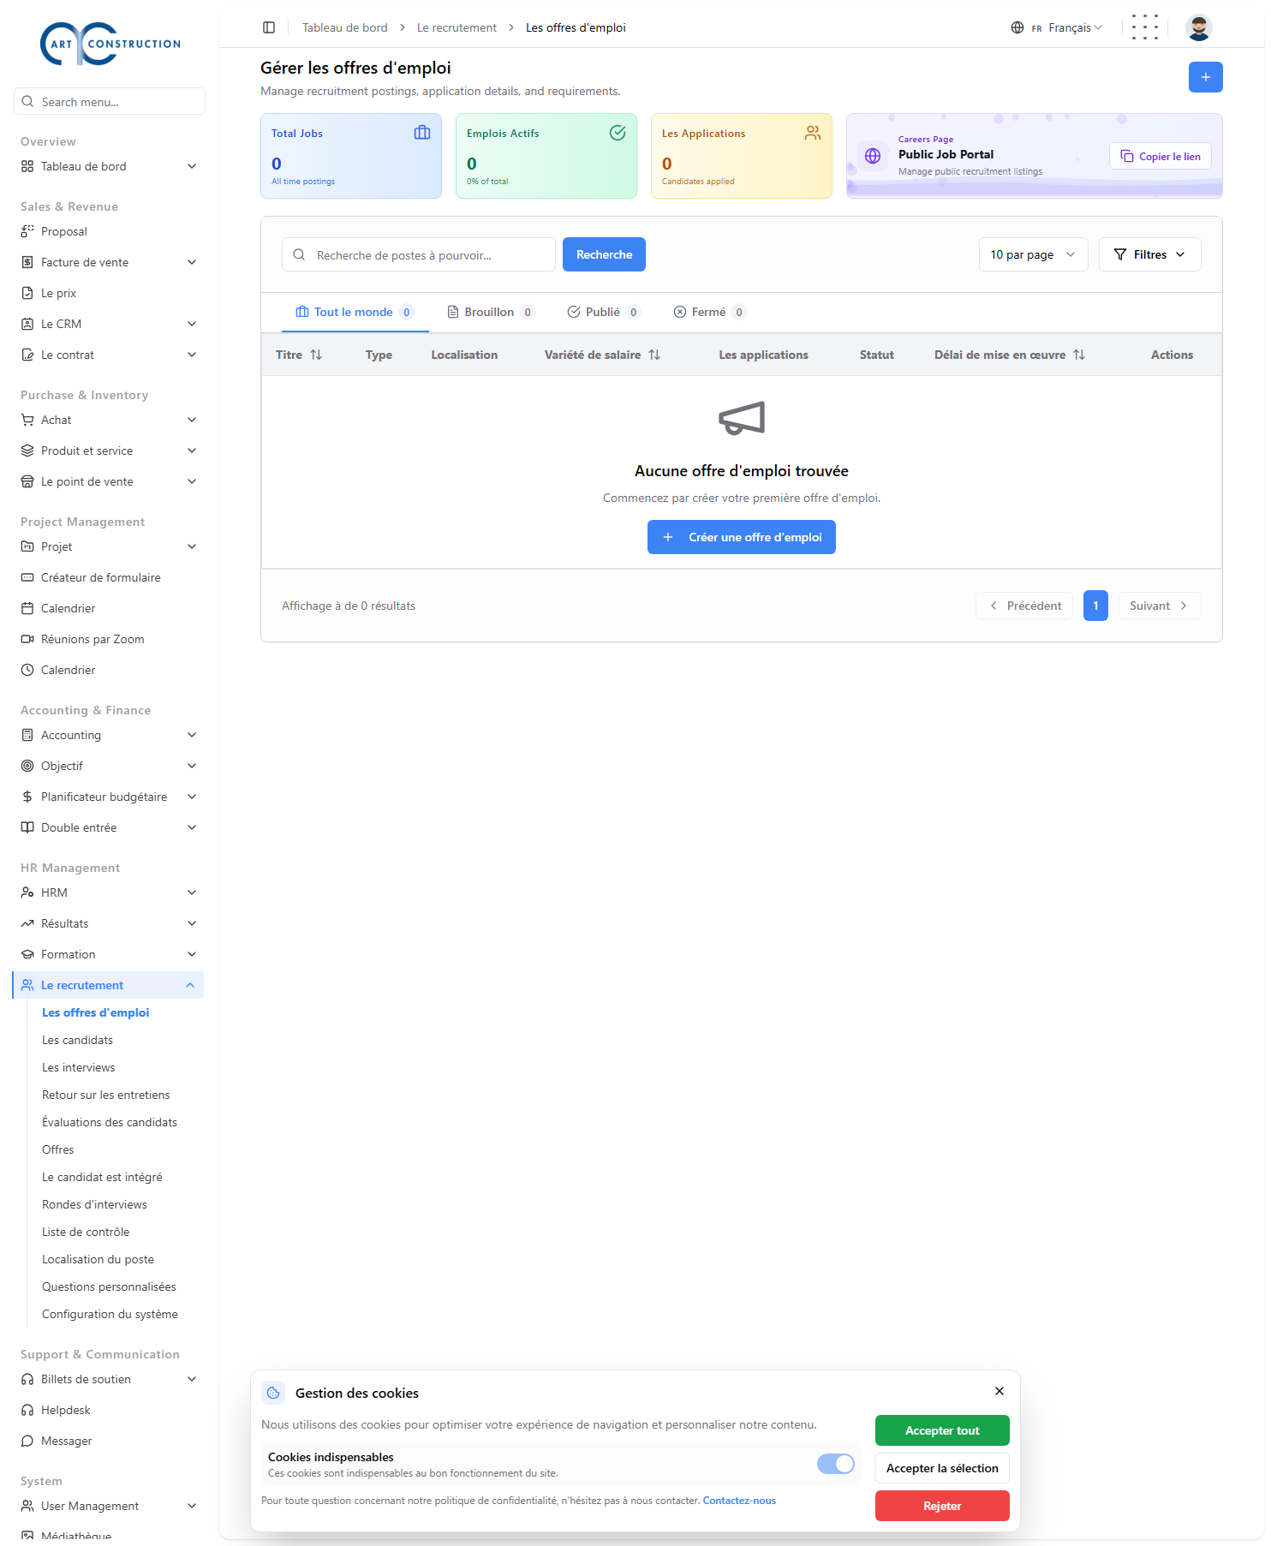Switch to the Publié tab

tap(604, 312)
